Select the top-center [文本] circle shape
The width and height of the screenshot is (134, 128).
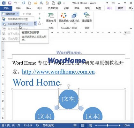pos(69,99)
